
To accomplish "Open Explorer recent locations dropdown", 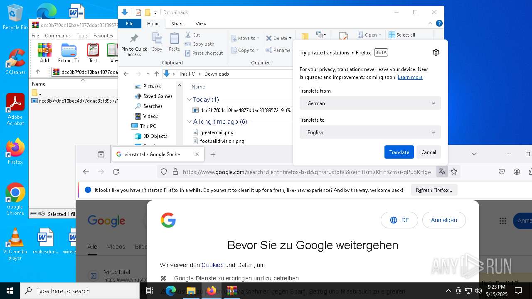I will [x=148, y=74].
